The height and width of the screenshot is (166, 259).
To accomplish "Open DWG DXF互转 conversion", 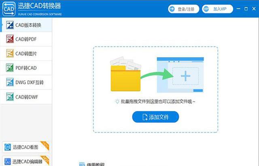I will tap(26, 82).
